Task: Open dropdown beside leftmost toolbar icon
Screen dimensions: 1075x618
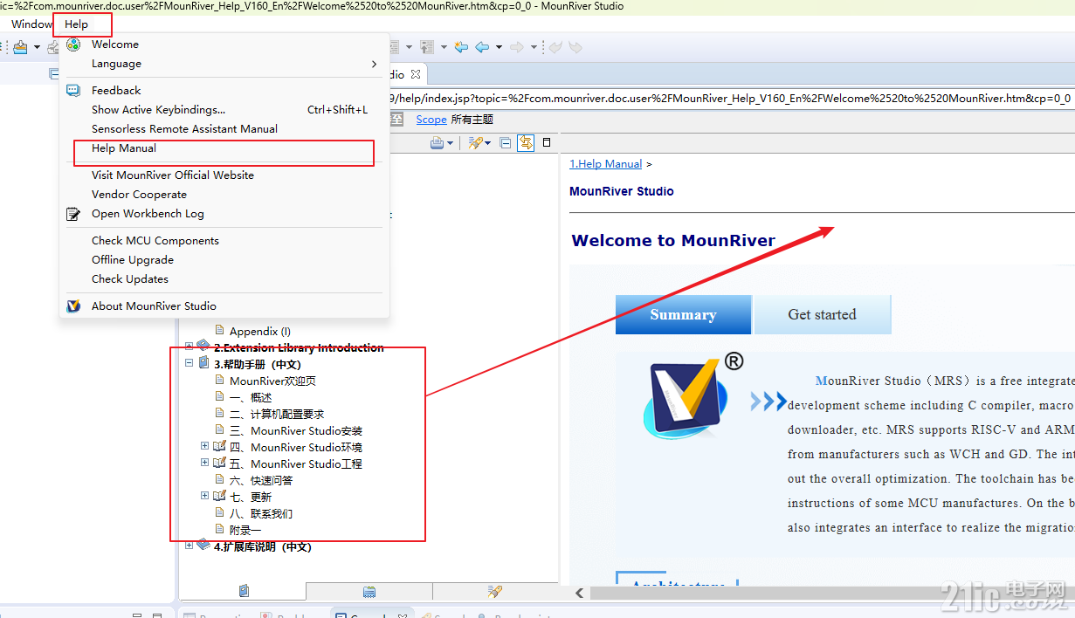Action: click(x=37, y=46)
